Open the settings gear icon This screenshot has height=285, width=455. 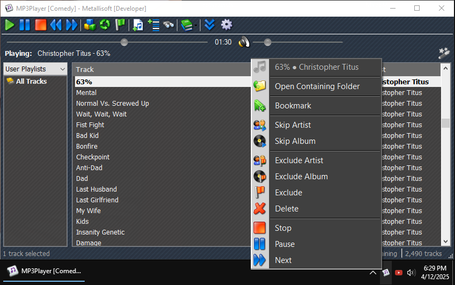tap(227, 25)
